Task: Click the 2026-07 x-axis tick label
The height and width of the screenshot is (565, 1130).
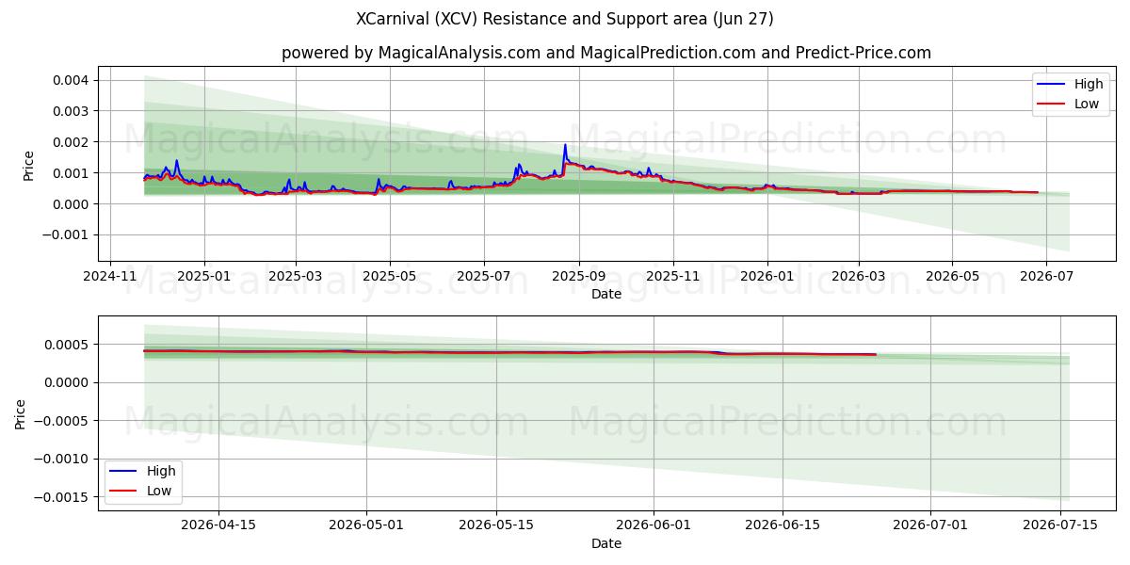Action: pyautogui.click(x=1046, y=277)
